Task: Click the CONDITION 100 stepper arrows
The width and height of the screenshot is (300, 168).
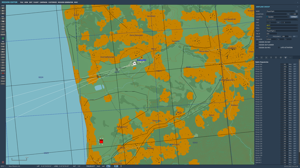Action: click(x=292, y=14)
